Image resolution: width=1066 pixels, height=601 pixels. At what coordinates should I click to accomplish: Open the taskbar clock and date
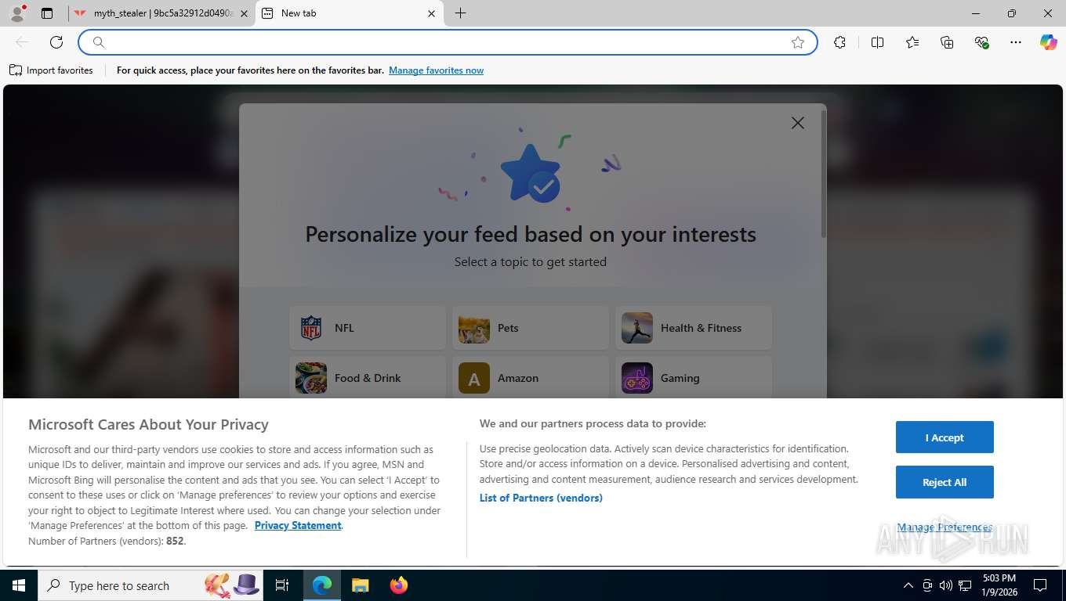pyautogui.click(x=999, y=585)
